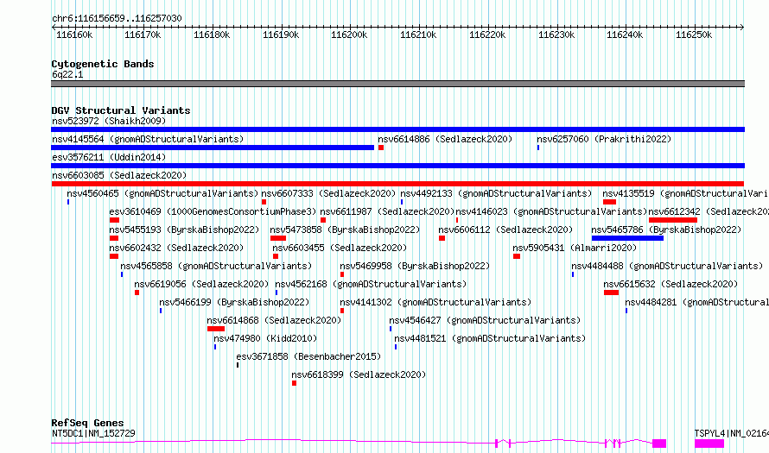769x453 pixels.
Task: Click nsv5455193 (ByrskaBishop2022) label
Action: [184, 230]
